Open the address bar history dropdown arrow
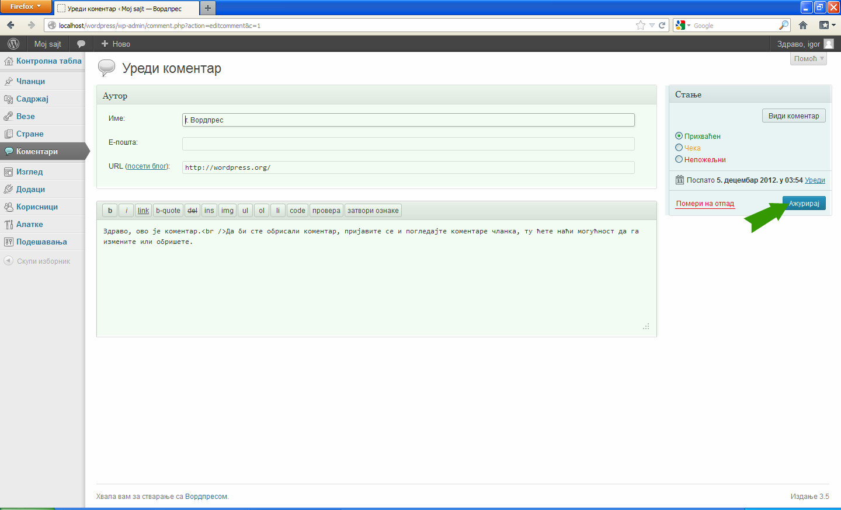Viewport: 841px width, 510px height. (x=652, y=25)
